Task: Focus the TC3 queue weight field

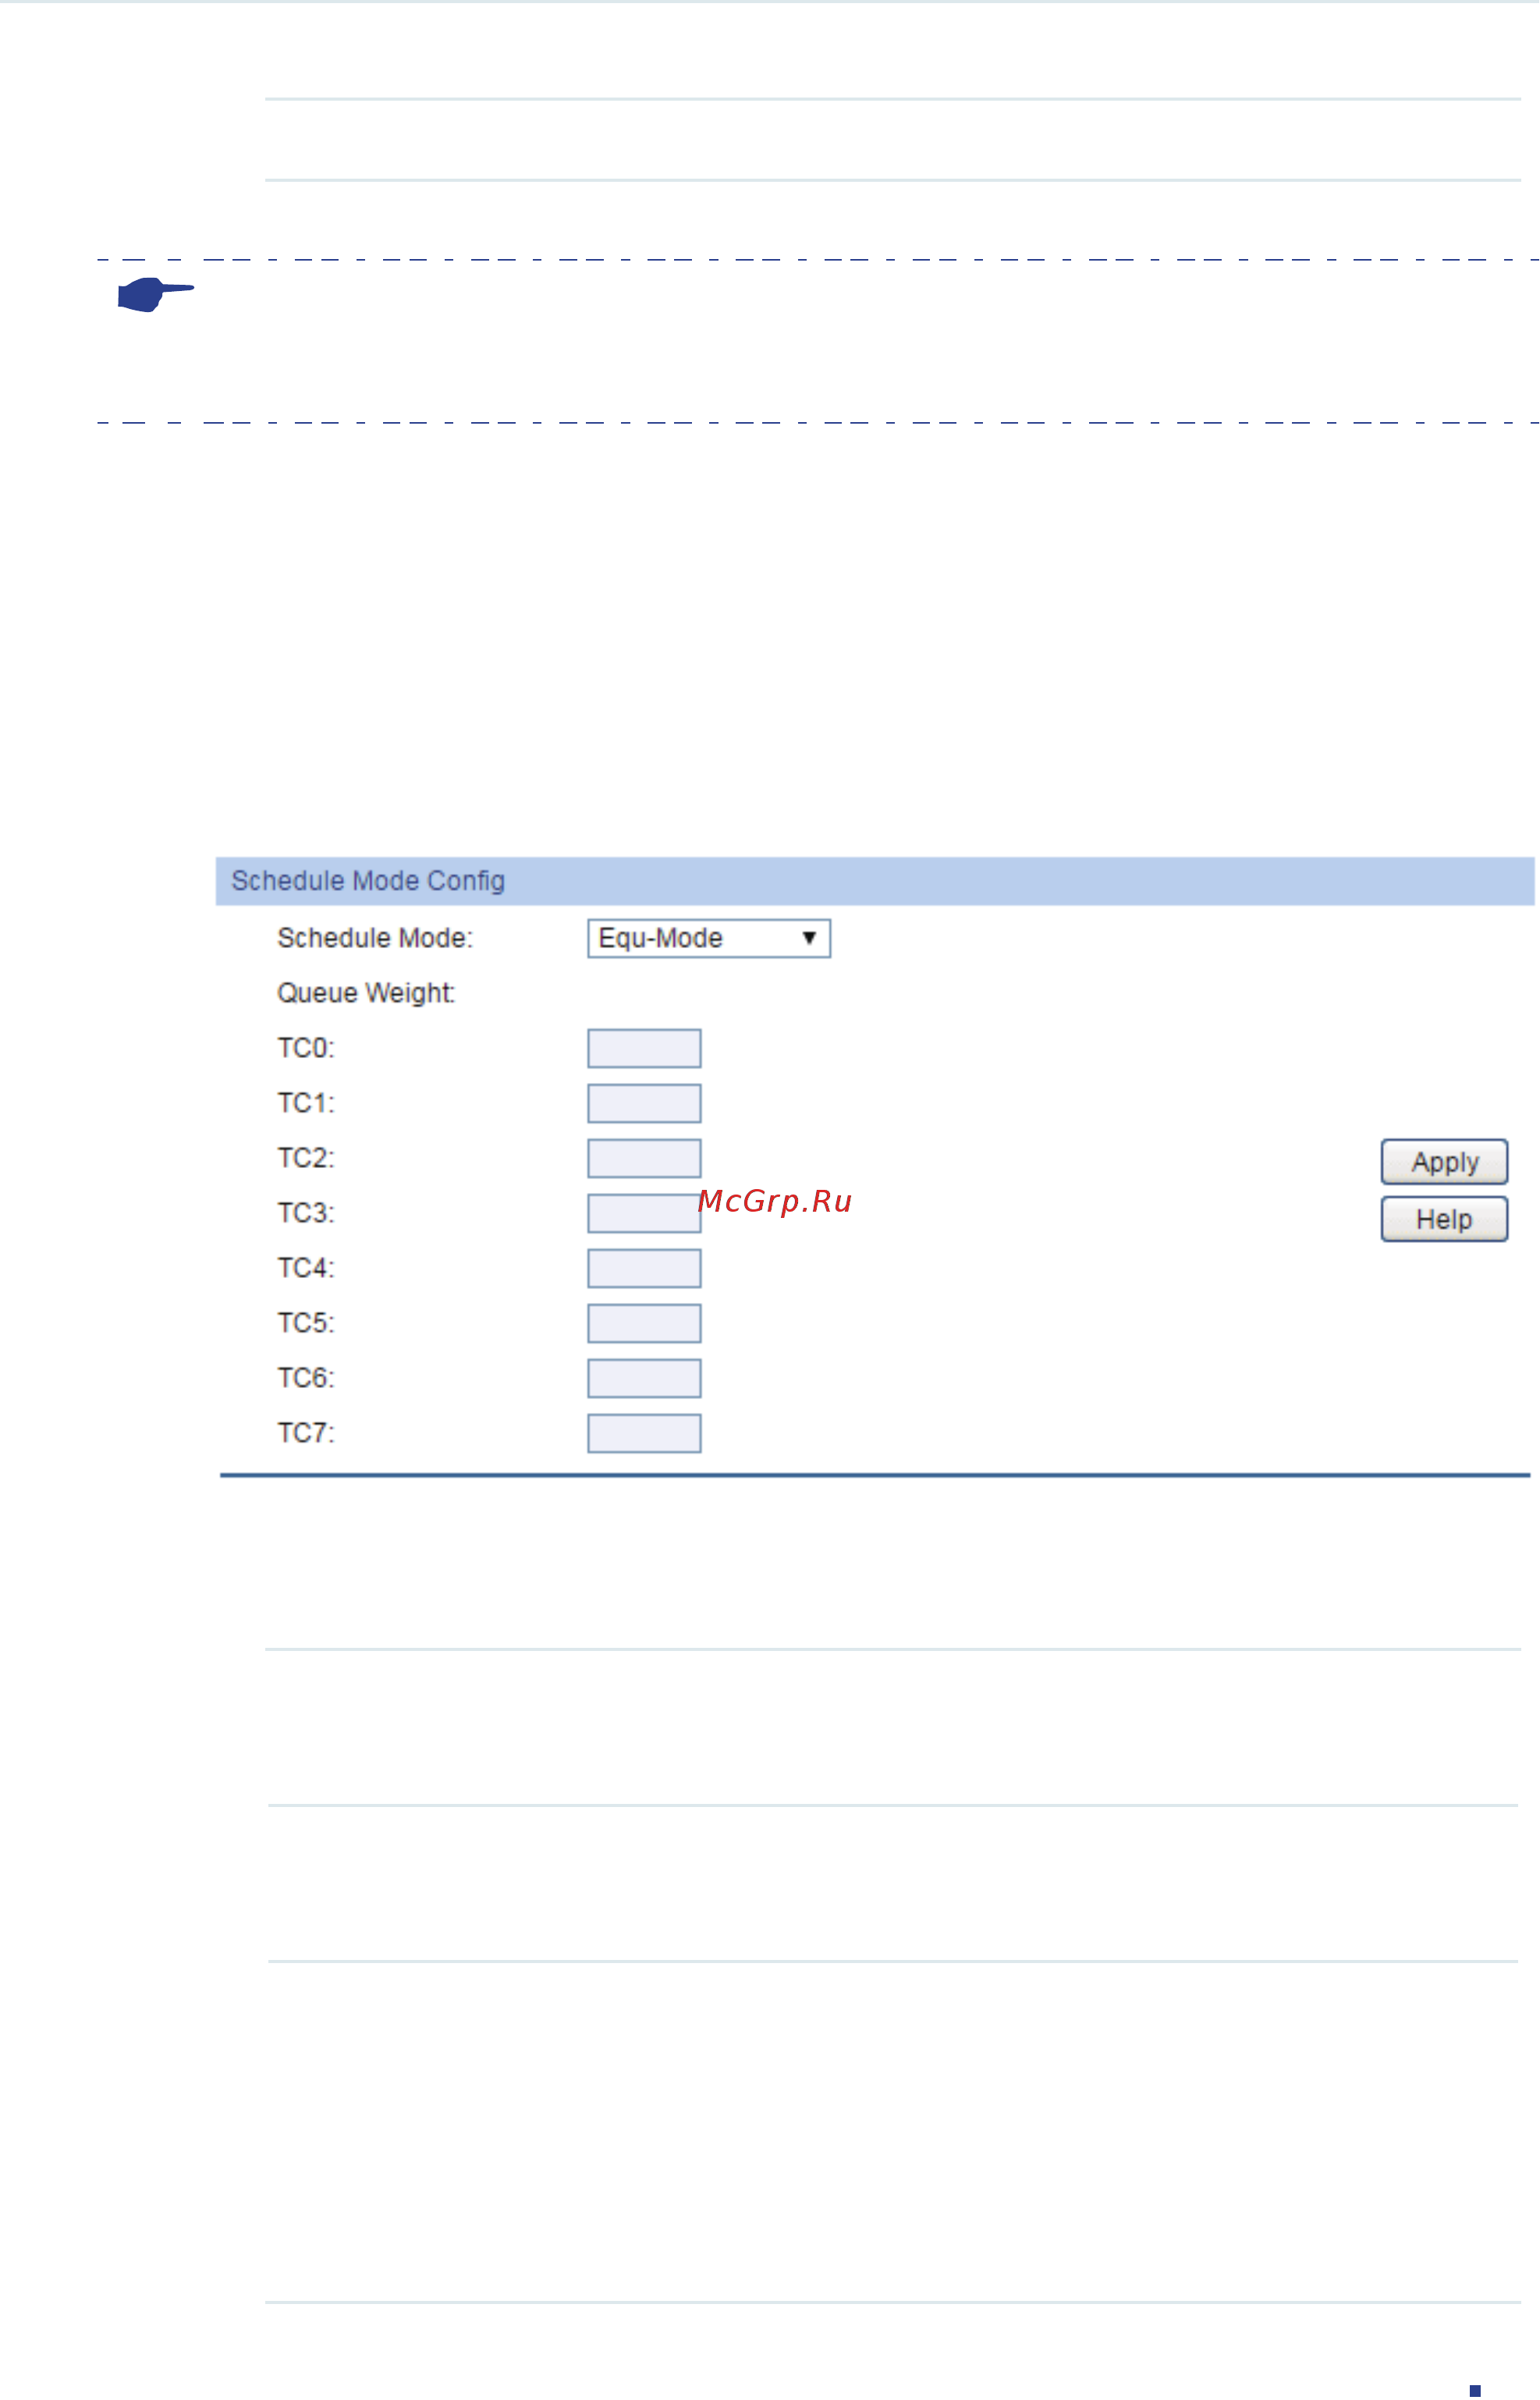Action: point(644,1213)
